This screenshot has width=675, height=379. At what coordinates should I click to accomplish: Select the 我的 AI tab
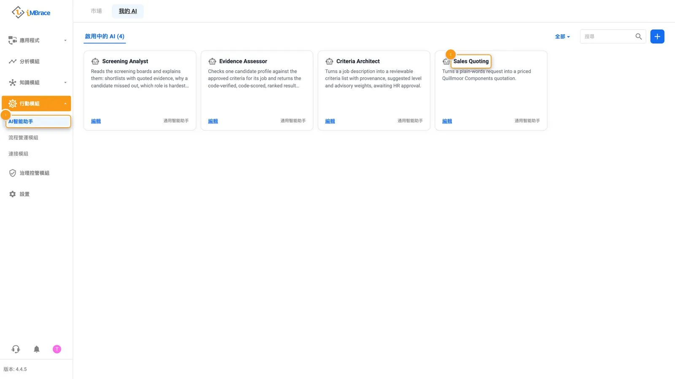coord(128,11)
